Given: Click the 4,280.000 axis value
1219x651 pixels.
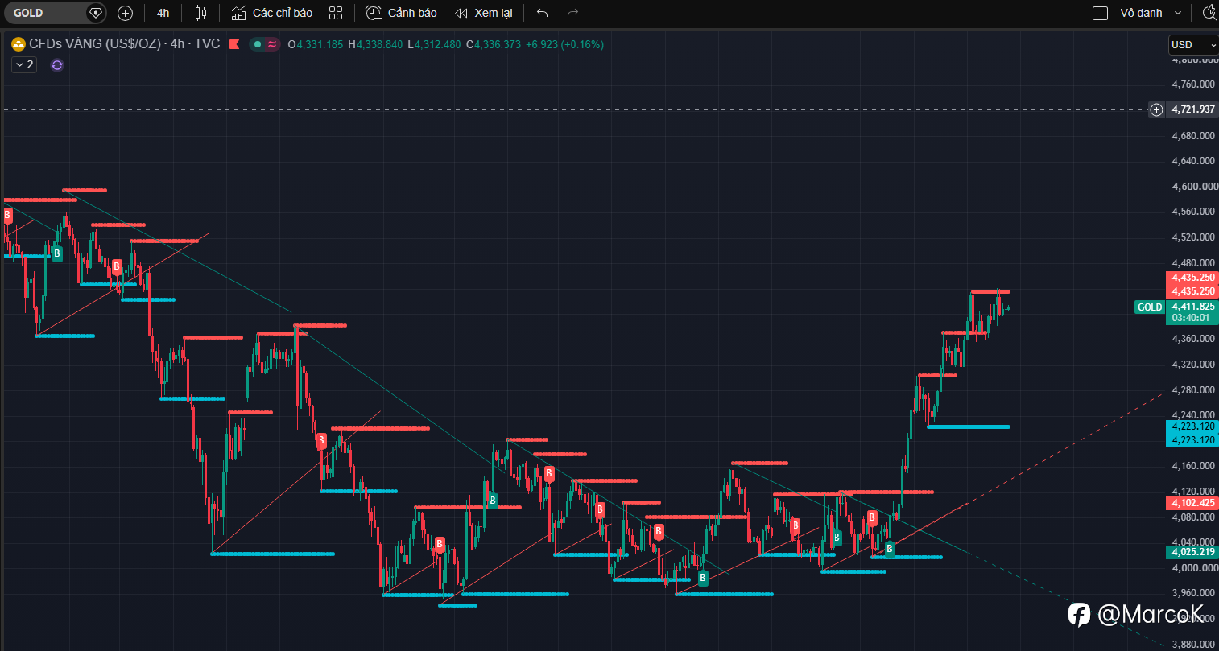Looking at the screenshot, I should click(1194, 390).
